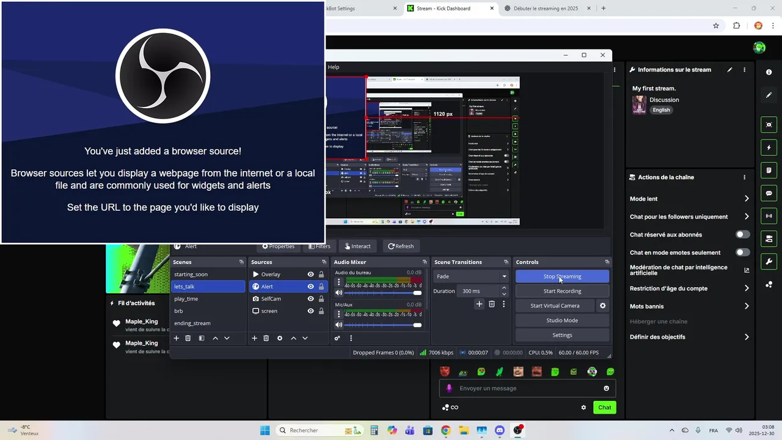Screen dimensions: 782x440
Task: Toggle visibility of the SelfCam source
Action: coord(310,299)
